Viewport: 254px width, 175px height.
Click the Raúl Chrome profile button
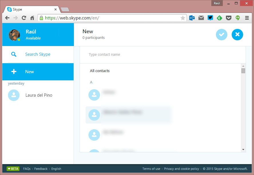[x=217, y=3]
